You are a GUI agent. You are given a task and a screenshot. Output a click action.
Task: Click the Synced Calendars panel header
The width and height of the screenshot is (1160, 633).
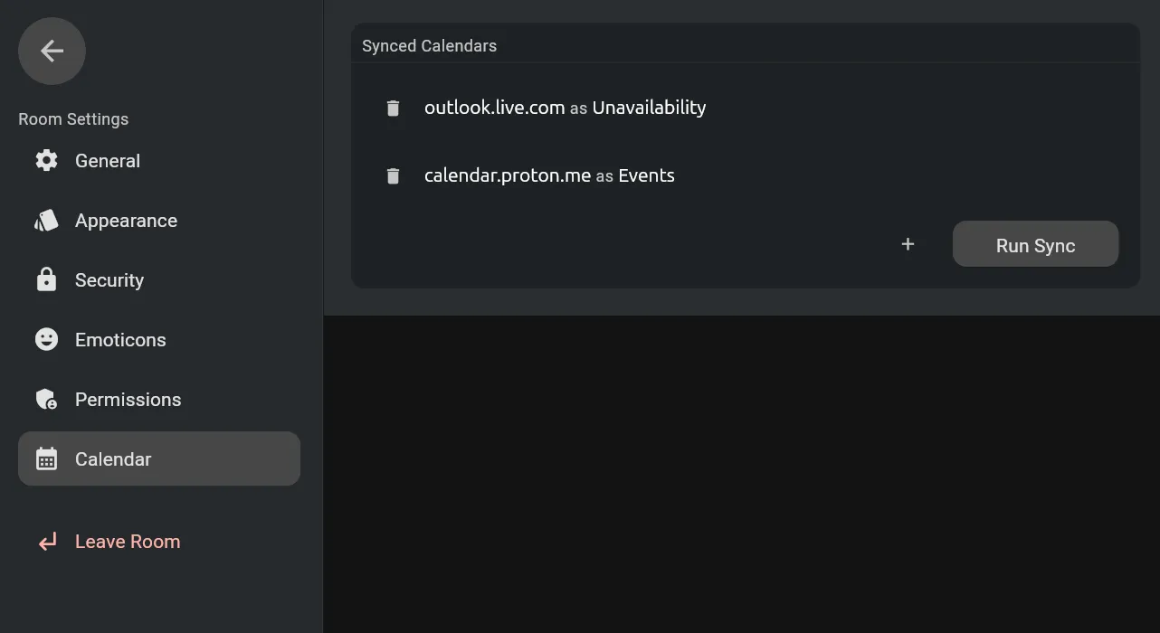[x=429, y=45]
